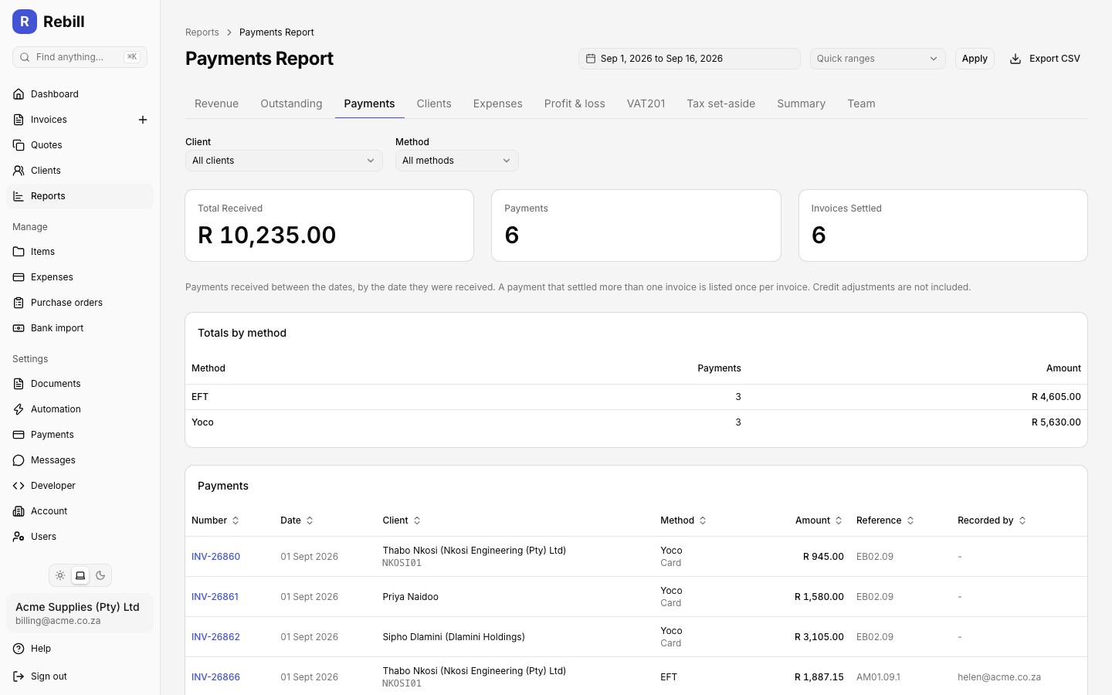Open invoice INV-26862 link

coord(215,637)
